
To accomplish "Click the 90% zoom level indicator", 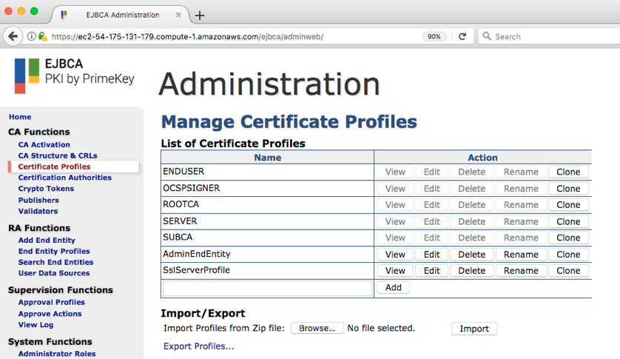I will [x=434, y=36].
